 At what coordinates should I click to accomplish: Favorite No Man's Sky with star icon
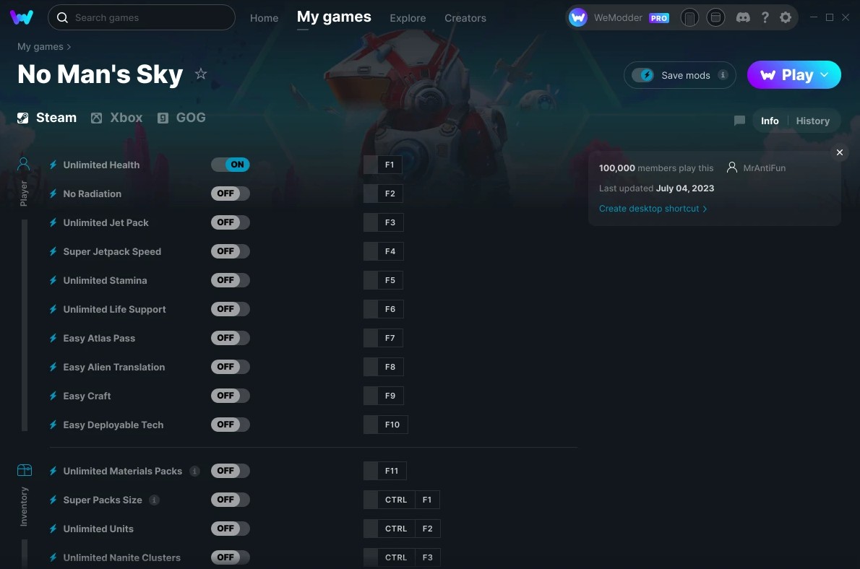pos(201,74)
